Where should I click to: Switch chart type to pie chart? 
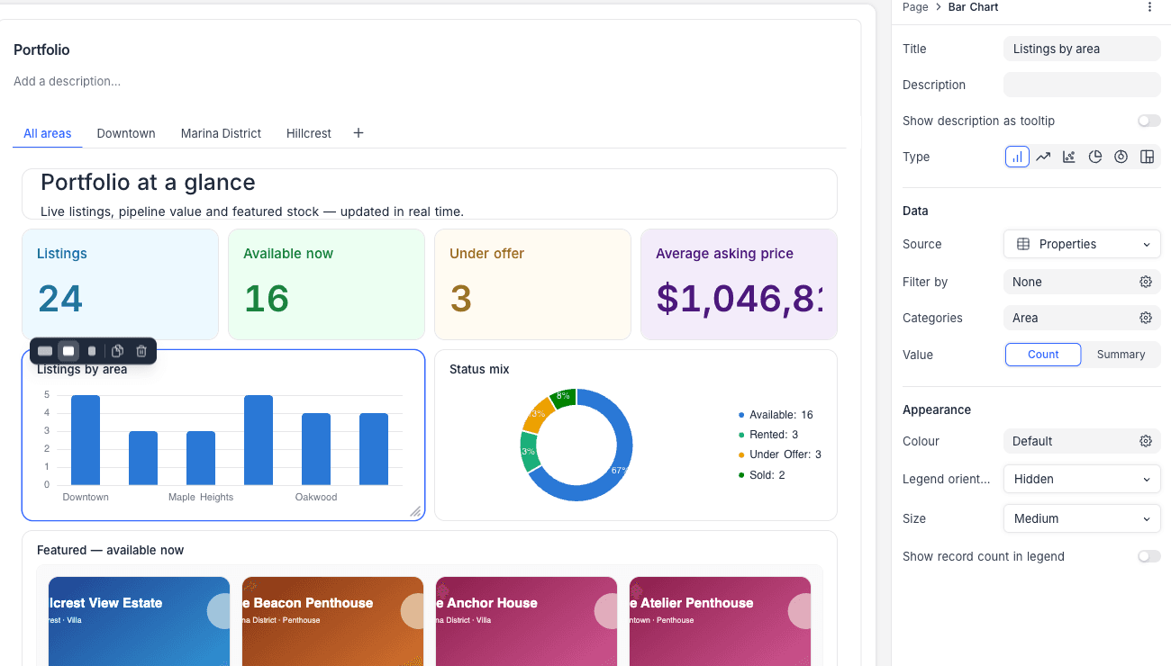(x=1095, y=157)
